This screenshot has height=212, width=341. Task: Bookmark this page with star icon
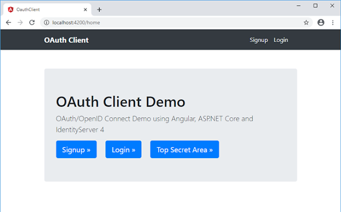point(306,22)
